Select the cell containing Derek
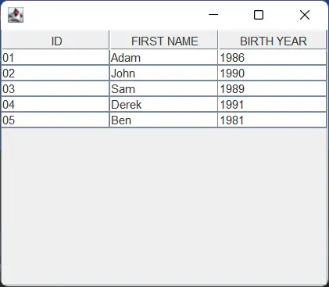The image size is (329, 287). click(163, 105)
